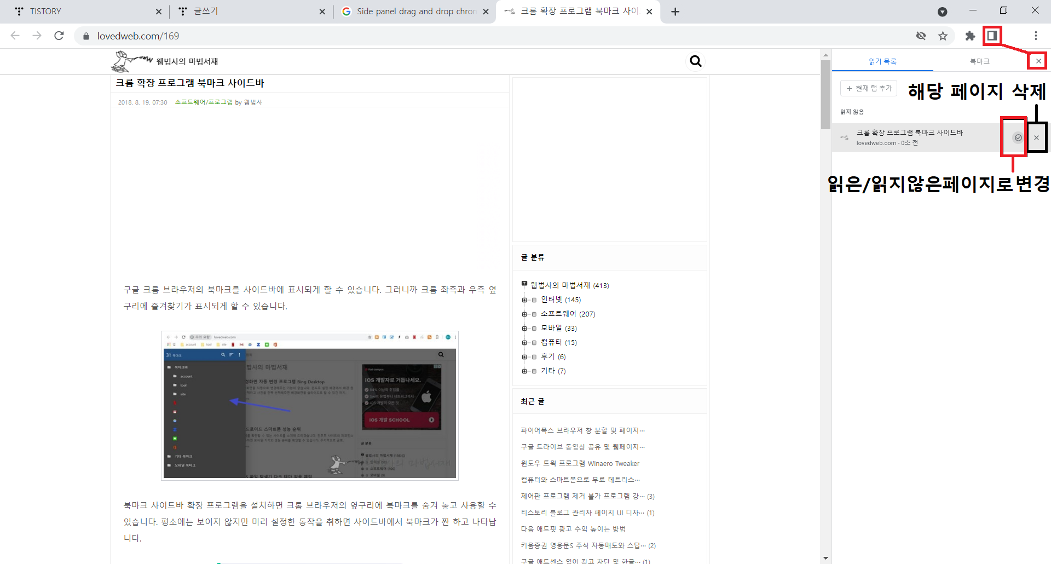Viewport: 1051px width, 564px height.
Task: Delete the reading list item with X
Action: pos(1036,137)
